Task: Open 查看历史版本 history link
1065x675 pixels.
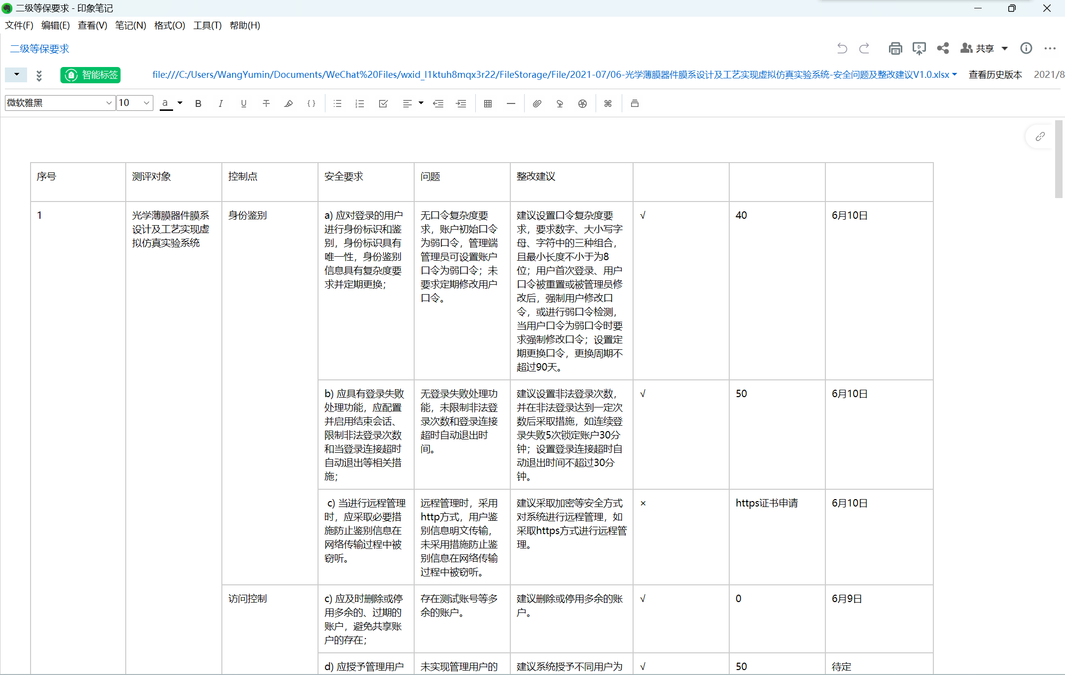Action: 995,74
